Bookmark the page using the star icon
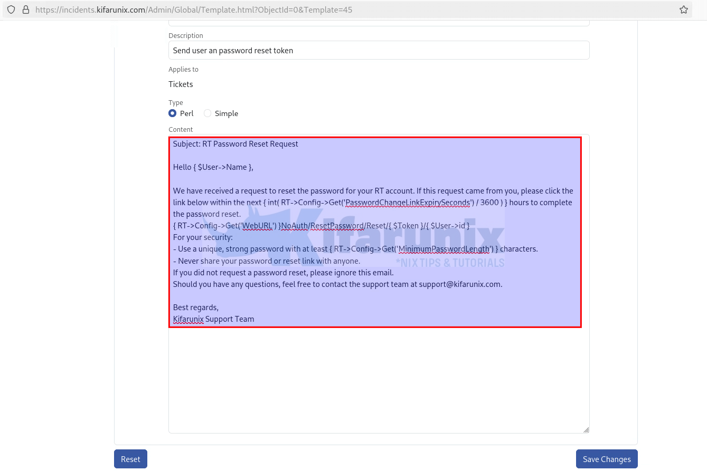 [685, 9]
